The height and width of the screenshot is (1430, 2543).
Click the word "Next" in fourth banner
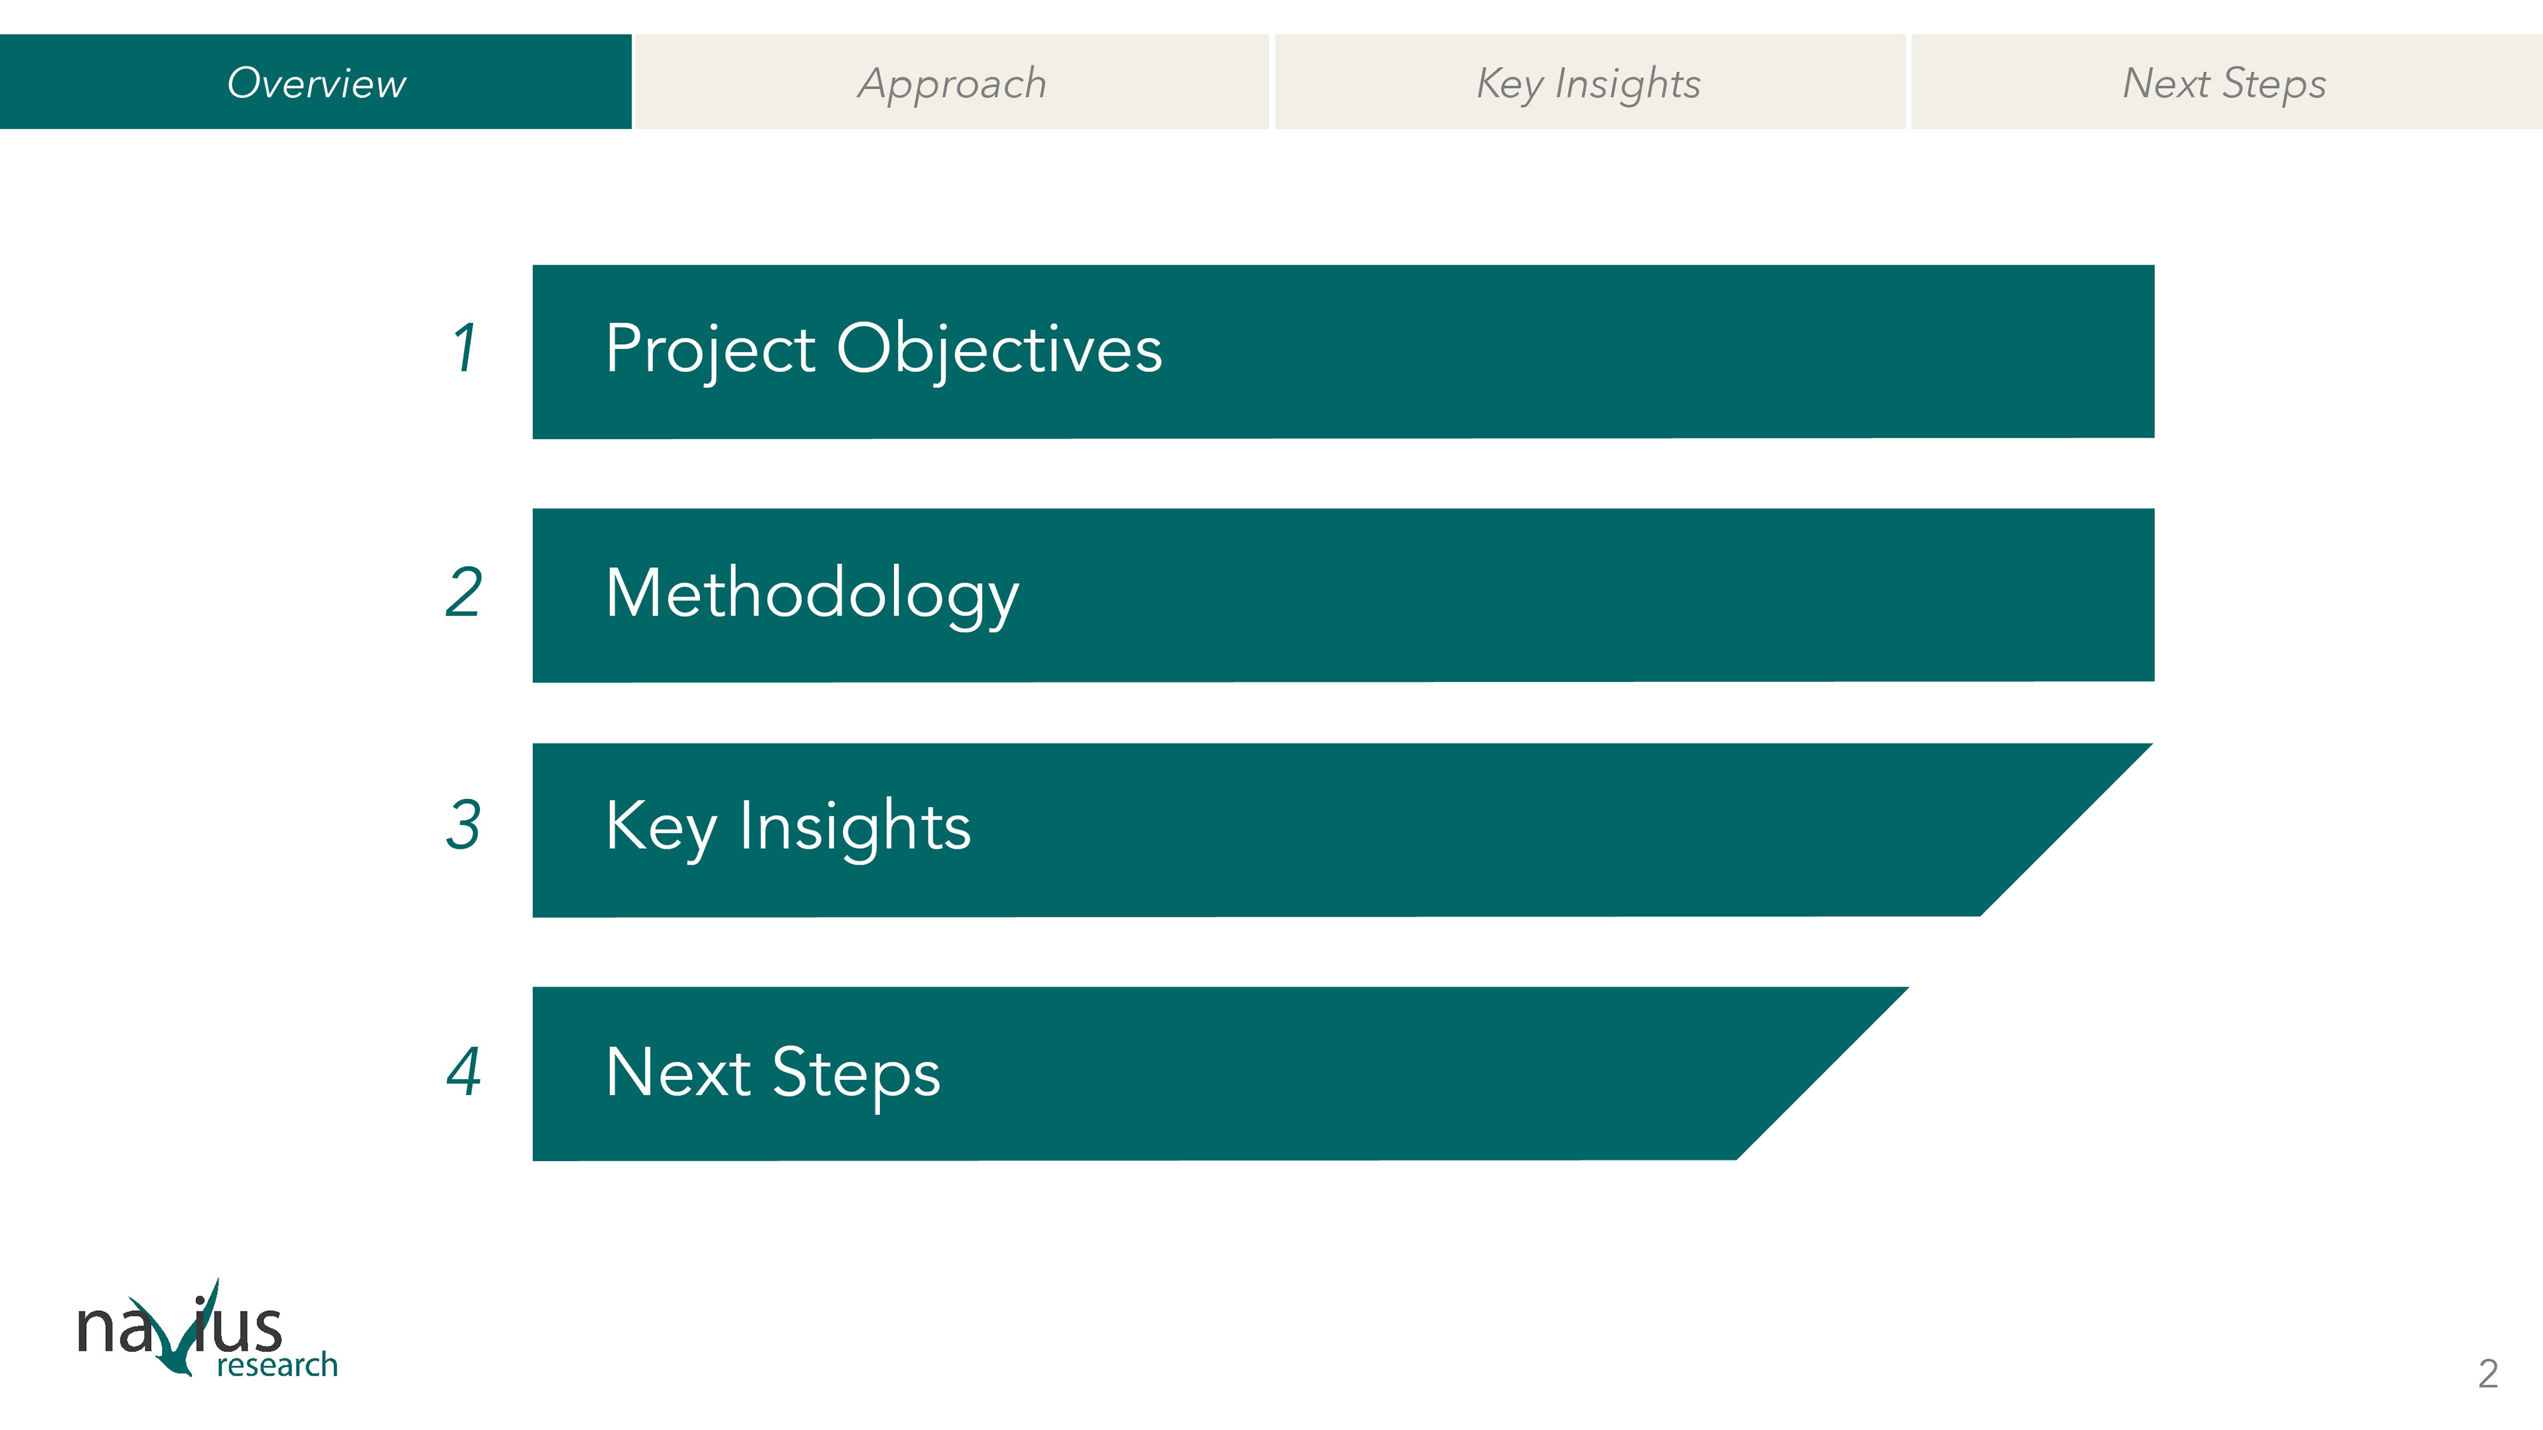678,1072
